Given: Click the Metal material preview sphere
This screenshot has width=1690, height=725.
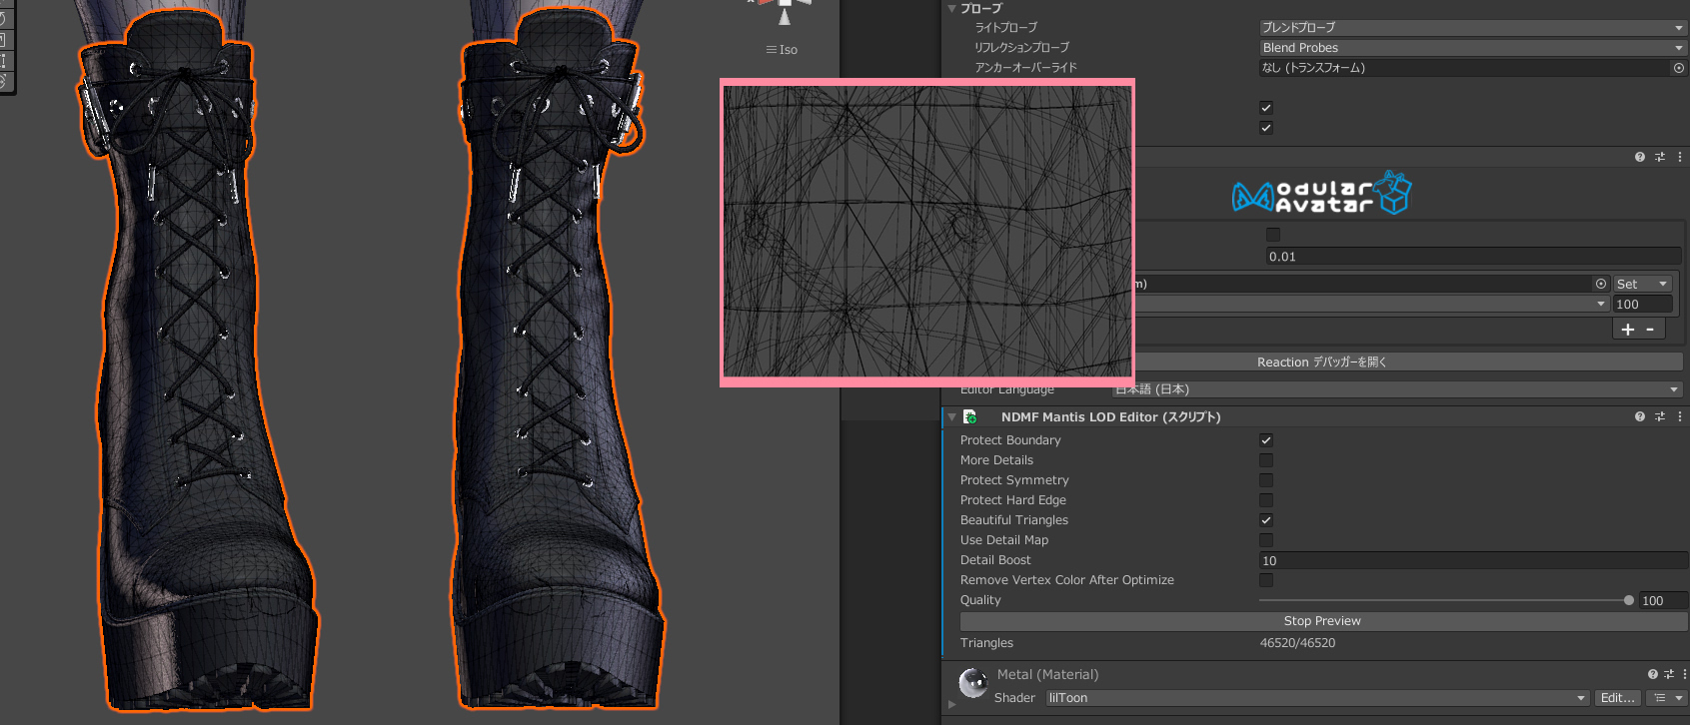Looking at the screenshot, I should (972, 683).
